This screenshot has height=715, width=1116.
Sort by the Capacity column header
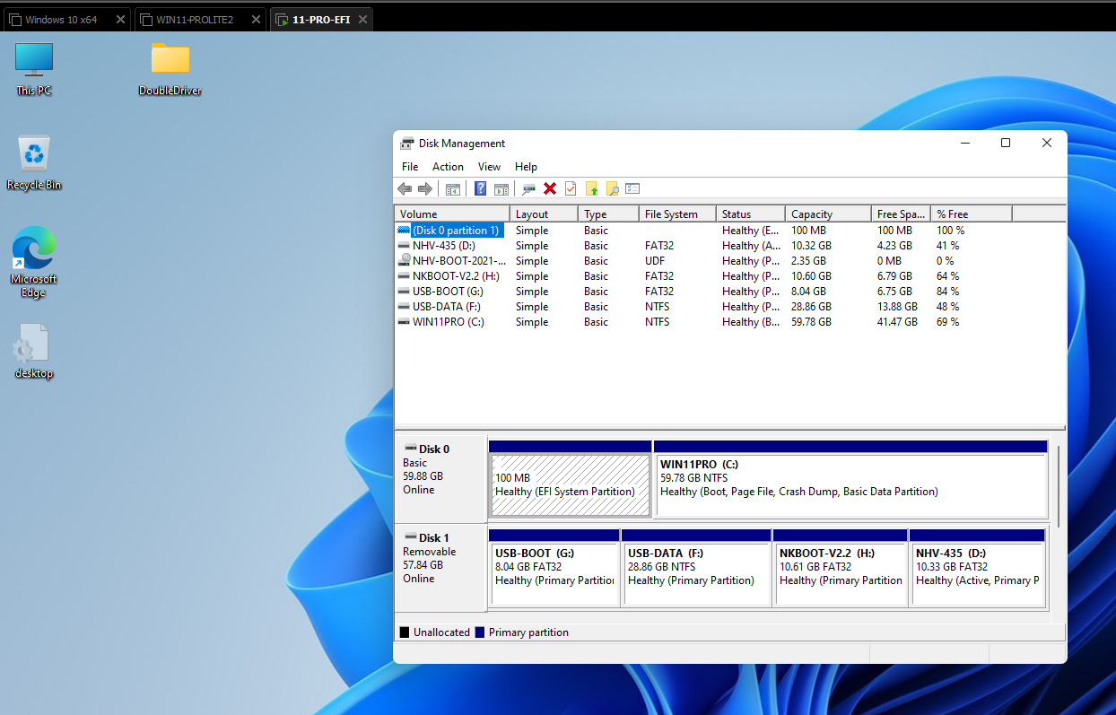[x=828, y=214]
